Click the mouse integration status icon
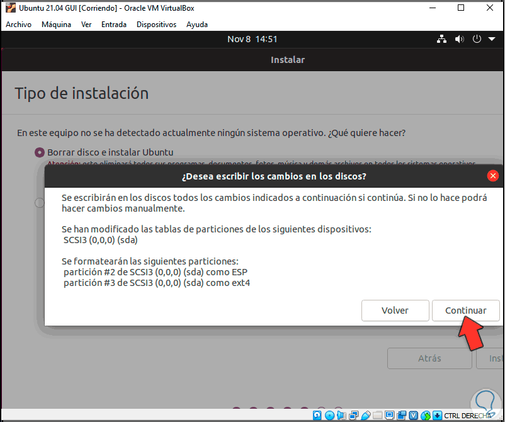This screenshot has width=505, height=422. coord(426,415)
